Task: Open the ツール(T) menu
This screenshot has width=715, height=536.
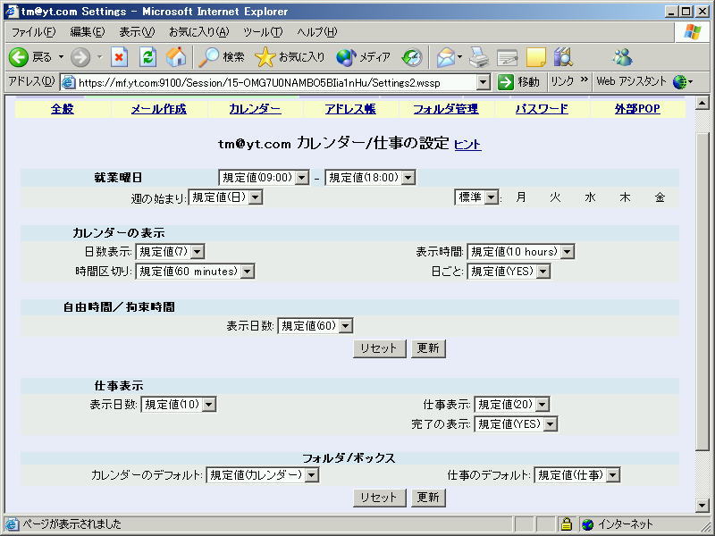Action: tap(263, 32)
